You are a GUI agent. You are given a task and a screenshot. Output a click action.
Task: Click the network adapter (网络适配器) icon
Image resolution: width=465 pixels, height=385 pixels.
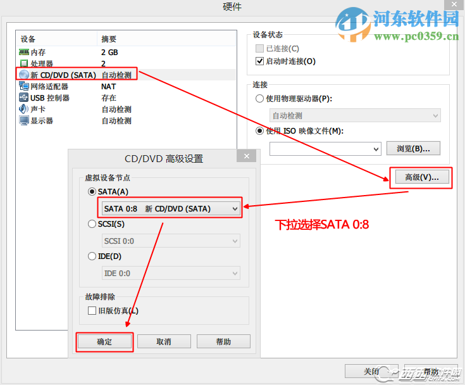(x=24, y=86)
